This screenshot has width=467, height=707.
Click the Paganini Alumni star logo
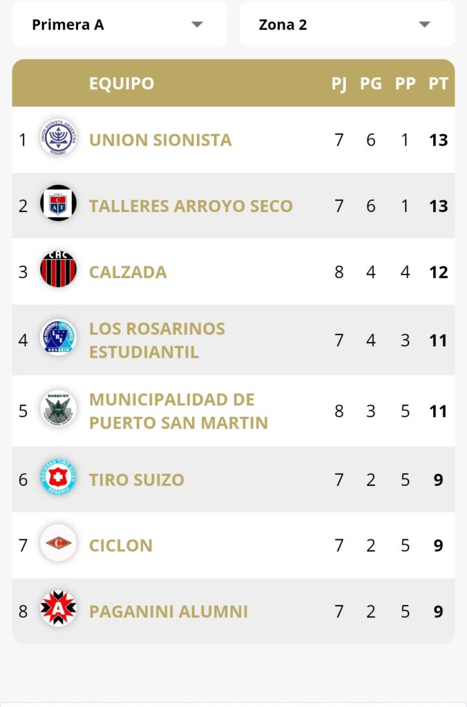(58, 609)
